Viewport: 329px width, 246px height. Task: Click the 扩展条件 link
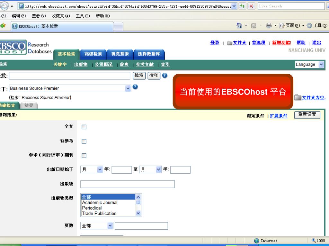tap(279, 116)
